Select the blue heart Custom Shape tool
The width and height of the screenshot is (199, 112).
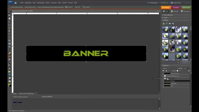click(x=10, y=75)
